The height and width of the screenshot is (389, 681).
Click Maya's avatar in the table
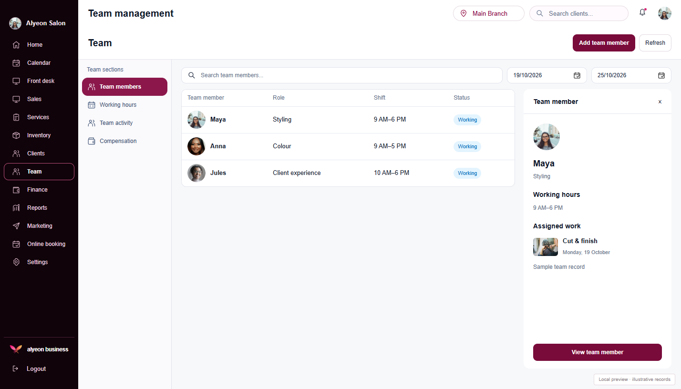point(196,120)
